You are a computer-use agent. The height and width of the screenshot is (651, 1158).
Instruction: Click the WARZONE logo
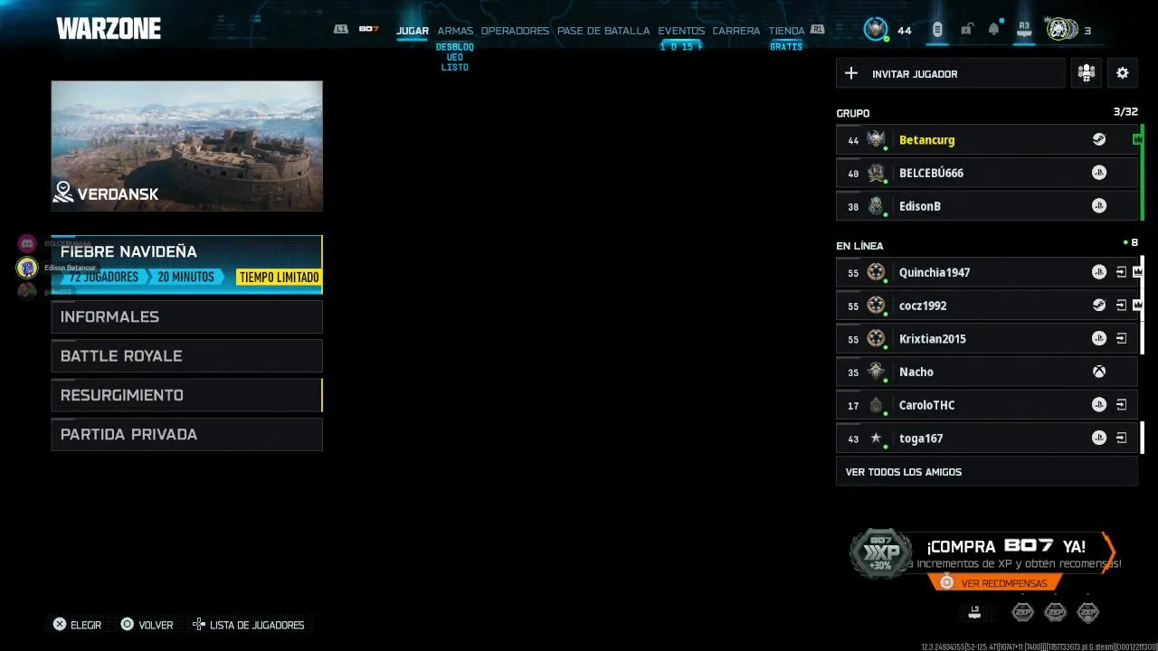[109, 29]
